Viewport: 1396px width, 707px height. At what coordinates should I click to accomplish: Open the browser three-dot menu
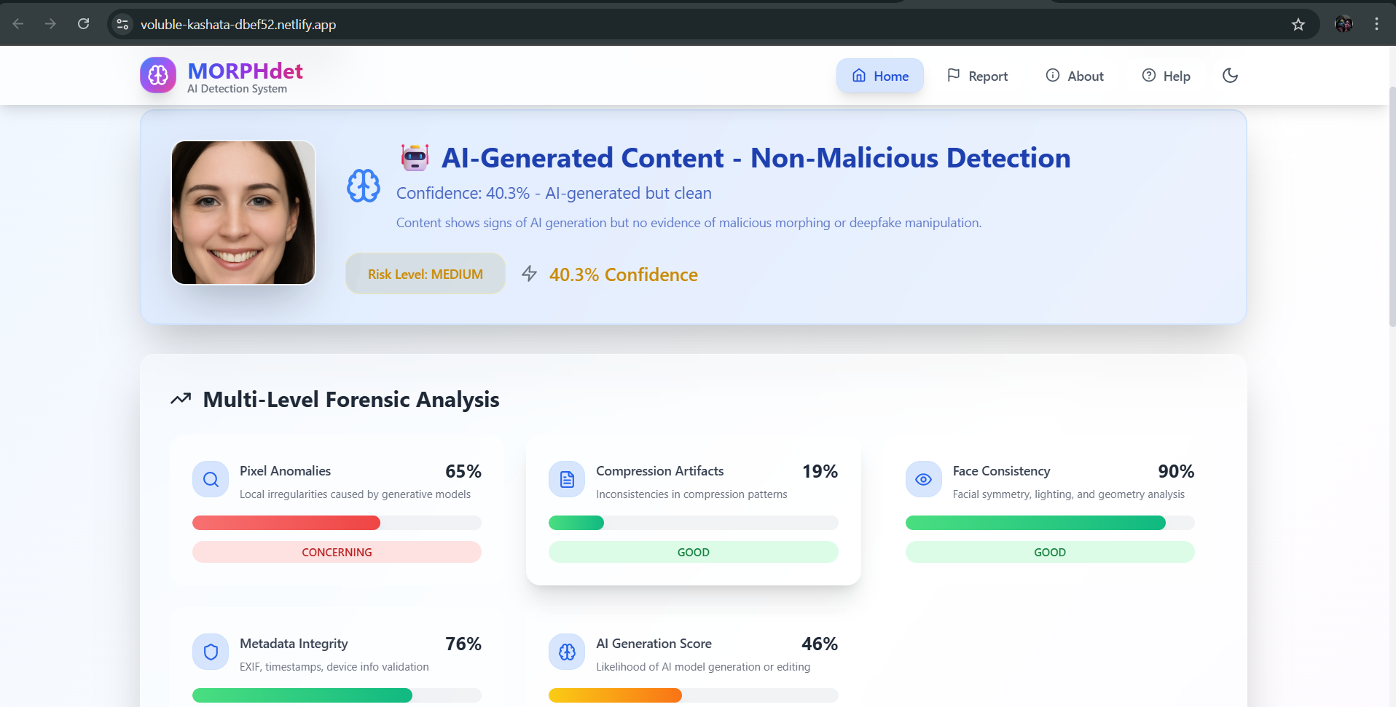(1376, 24)
